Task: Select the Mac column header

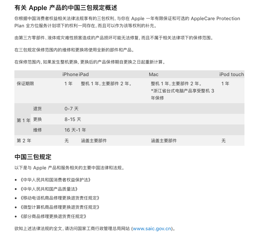Action: (x=153, y=74)
